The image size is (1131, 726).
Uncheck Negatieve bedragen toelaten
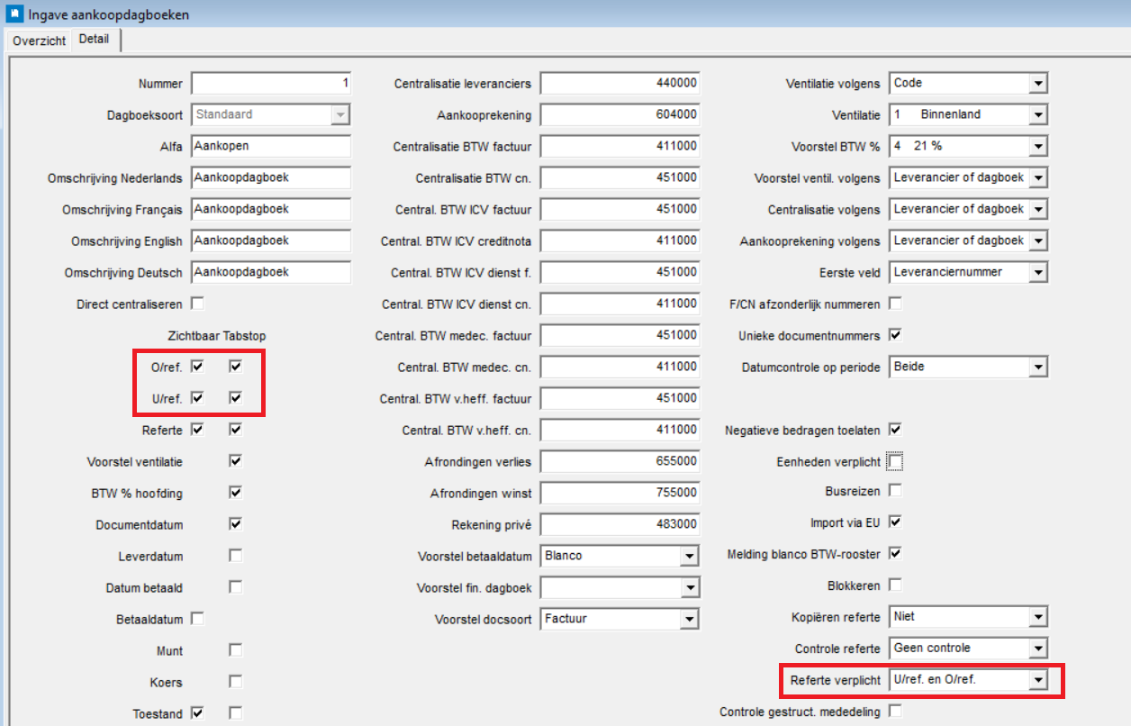pos(895,430)
